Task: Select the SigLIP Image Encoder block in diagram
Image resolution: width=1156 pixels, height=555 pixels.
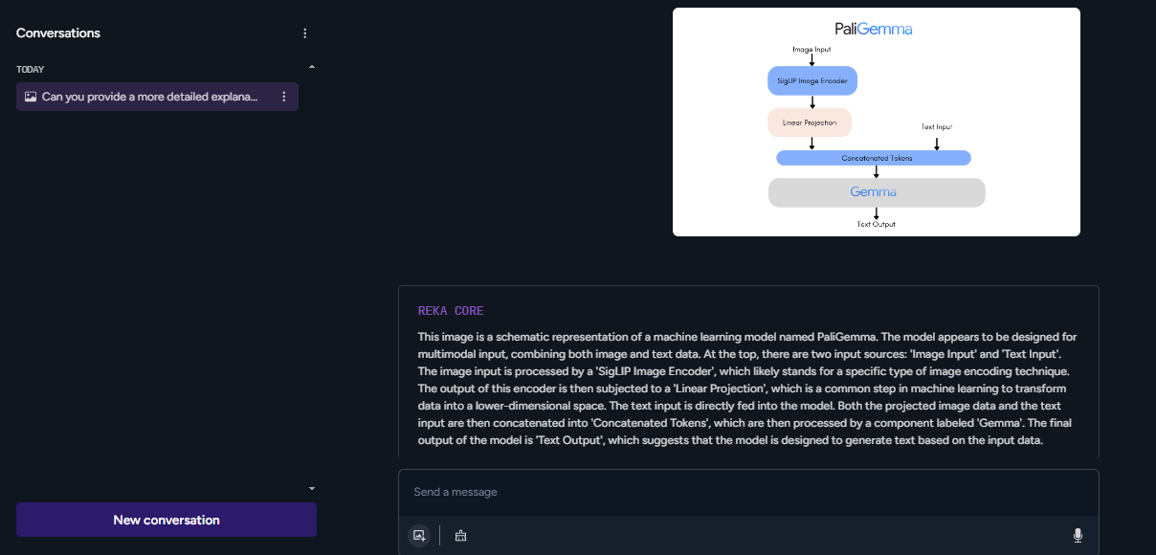Action: point(811,80)
